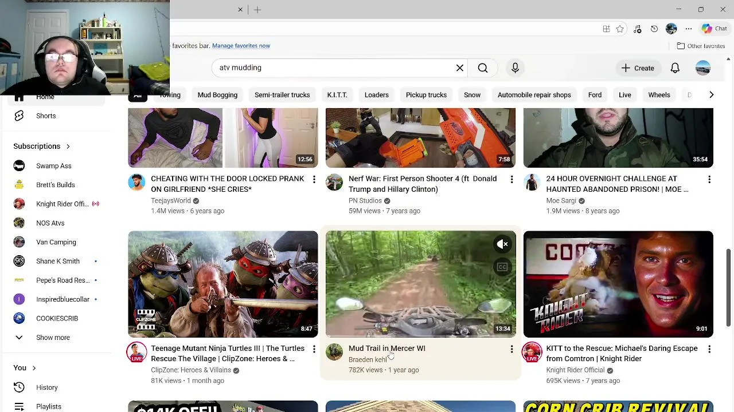Open browser Settings and more menu
The height and width of the screenshot is (412, 734).
(x=689, y=29)
